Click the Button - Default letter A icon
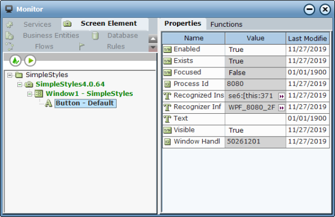This screenshot has height=217, width=335. click(49, 104)
